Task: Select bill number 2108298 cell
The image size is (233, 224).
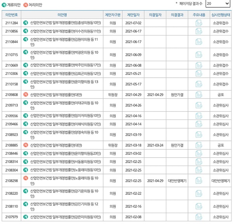Action: (x=11, y=181)
